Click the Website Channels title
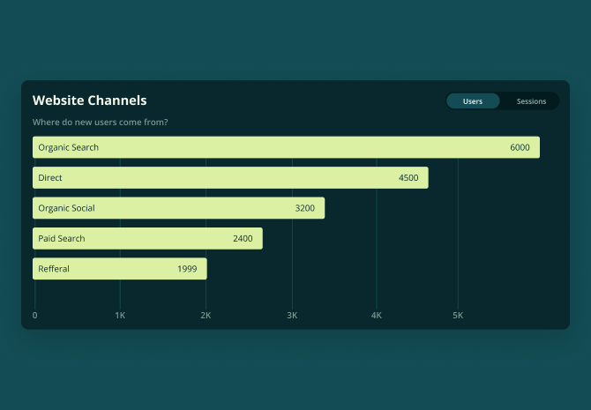 tap(89, 101)
